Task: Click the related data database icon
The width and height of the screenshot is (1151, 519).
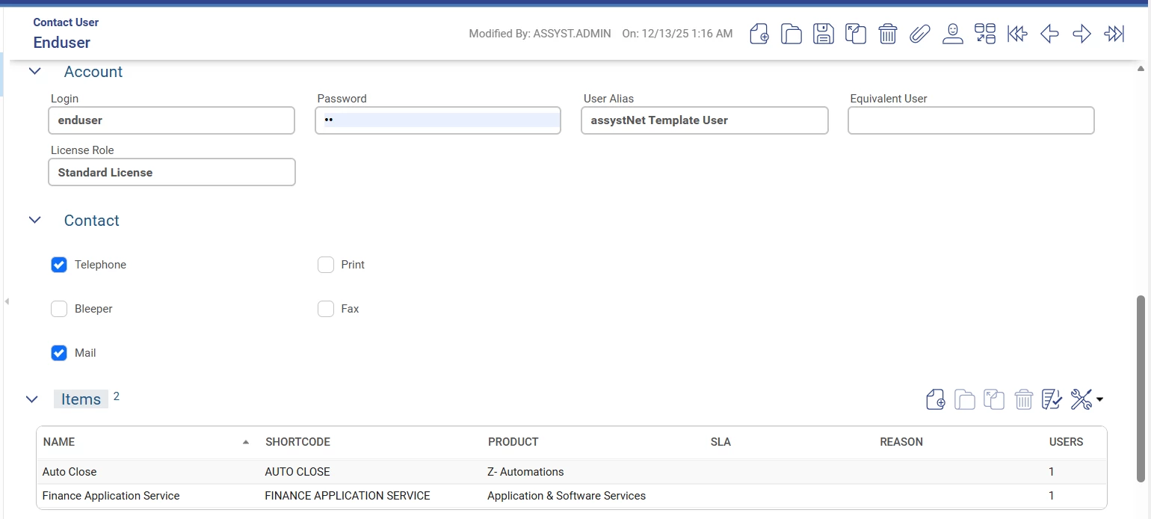Action: [985, 34]
